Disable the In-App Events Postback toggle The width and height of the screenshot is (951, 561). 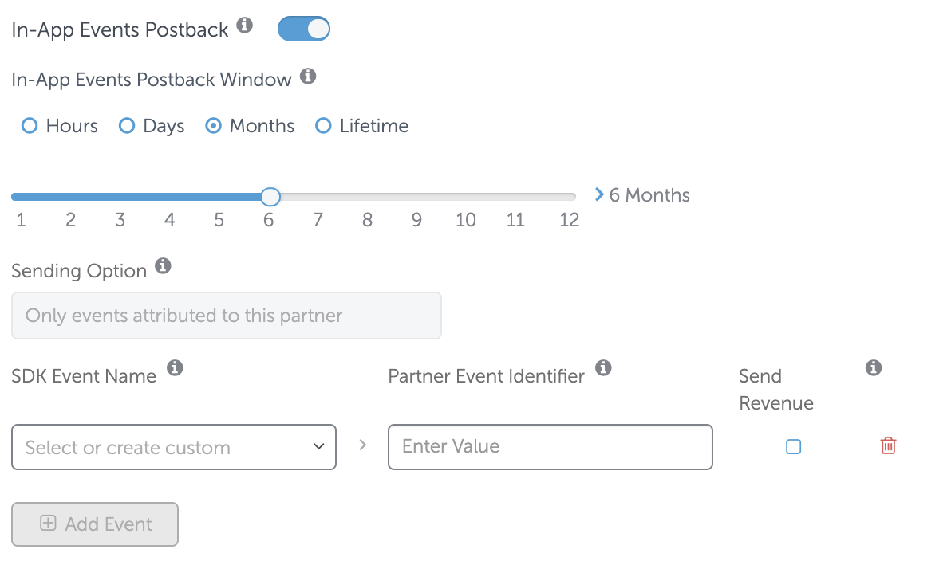click(x=304, y=29)
